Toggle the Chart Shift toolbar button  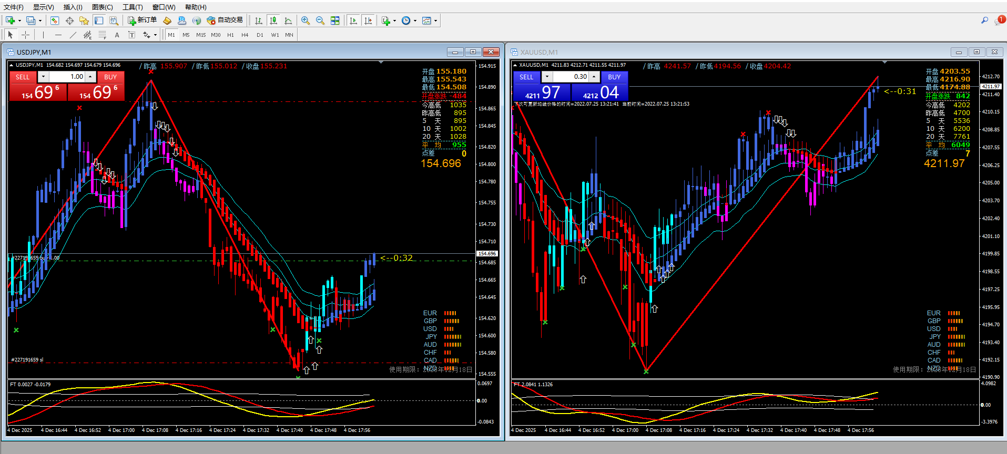pyautogui.click(x=368, y=20)
